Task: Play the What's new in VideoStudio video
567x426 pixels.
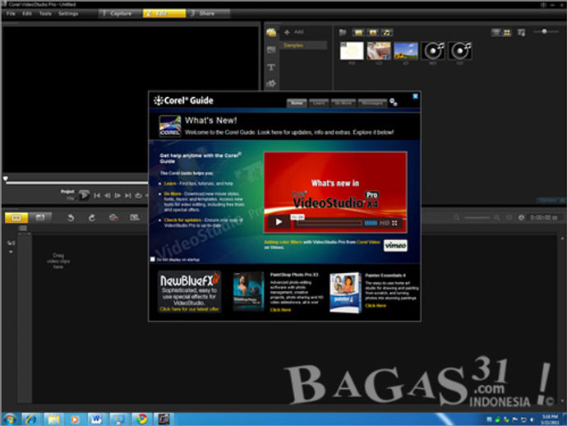Action: pos(279,222)
